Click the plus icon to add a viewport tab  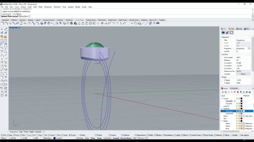coord(44,132)
